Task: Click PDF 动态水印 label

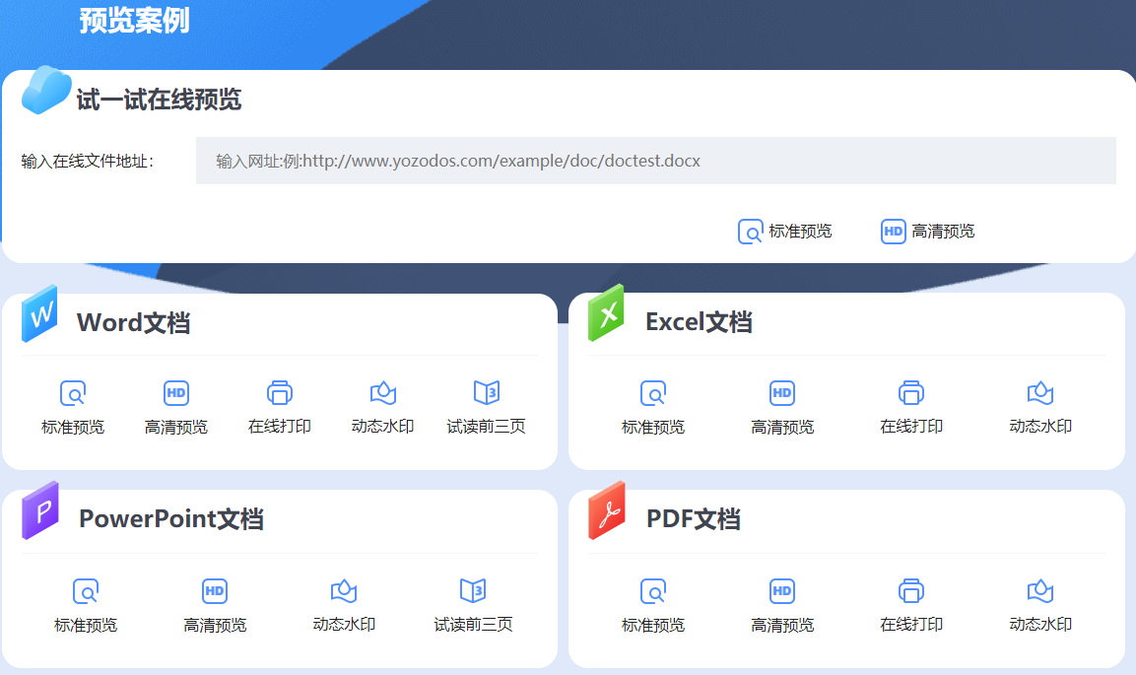Action: [1040, 625]
